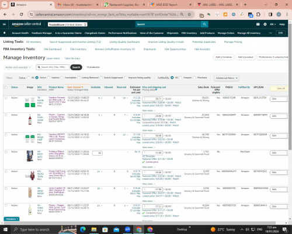Reload the page with refresh icon
The width and height of the screenshot is (292, 234).
coord(22,14)
